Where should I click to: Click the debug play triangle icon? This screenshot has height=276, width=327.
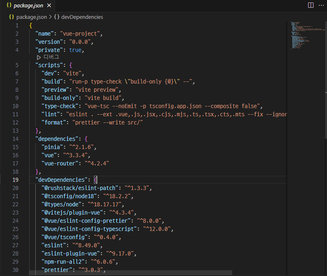coord(39,57)
